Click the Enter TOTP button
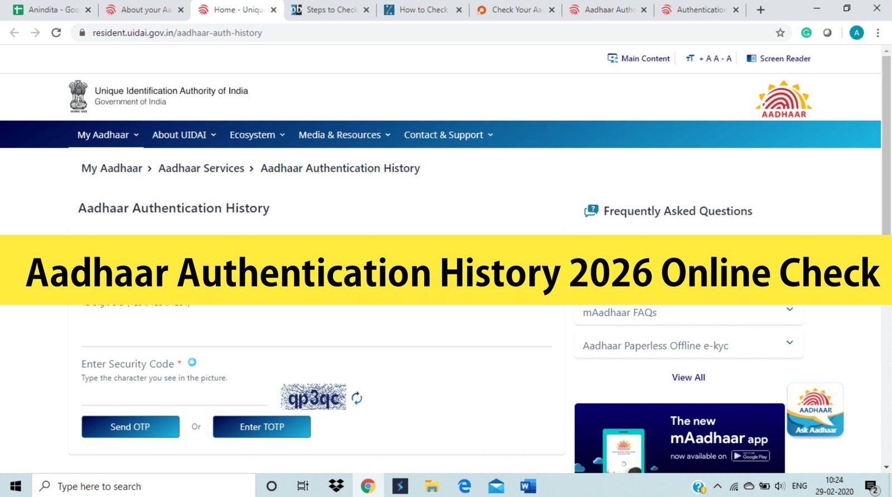This screenshot has width=892, height=497. point(261,427)
